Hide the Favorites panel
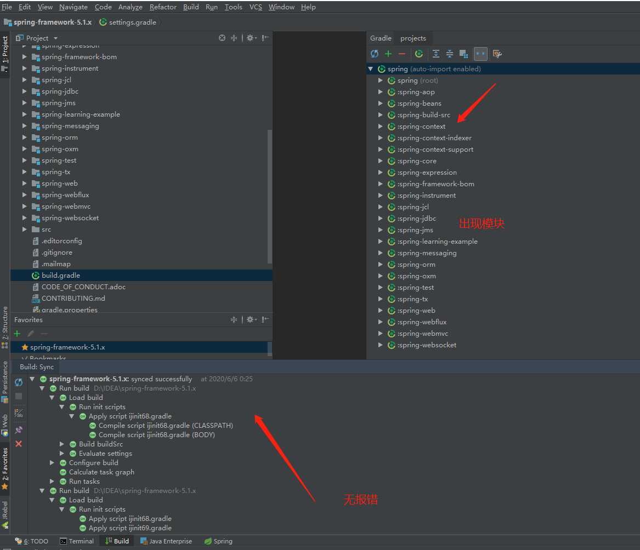The width and height of the screenshot is (640, 550). 265,319
